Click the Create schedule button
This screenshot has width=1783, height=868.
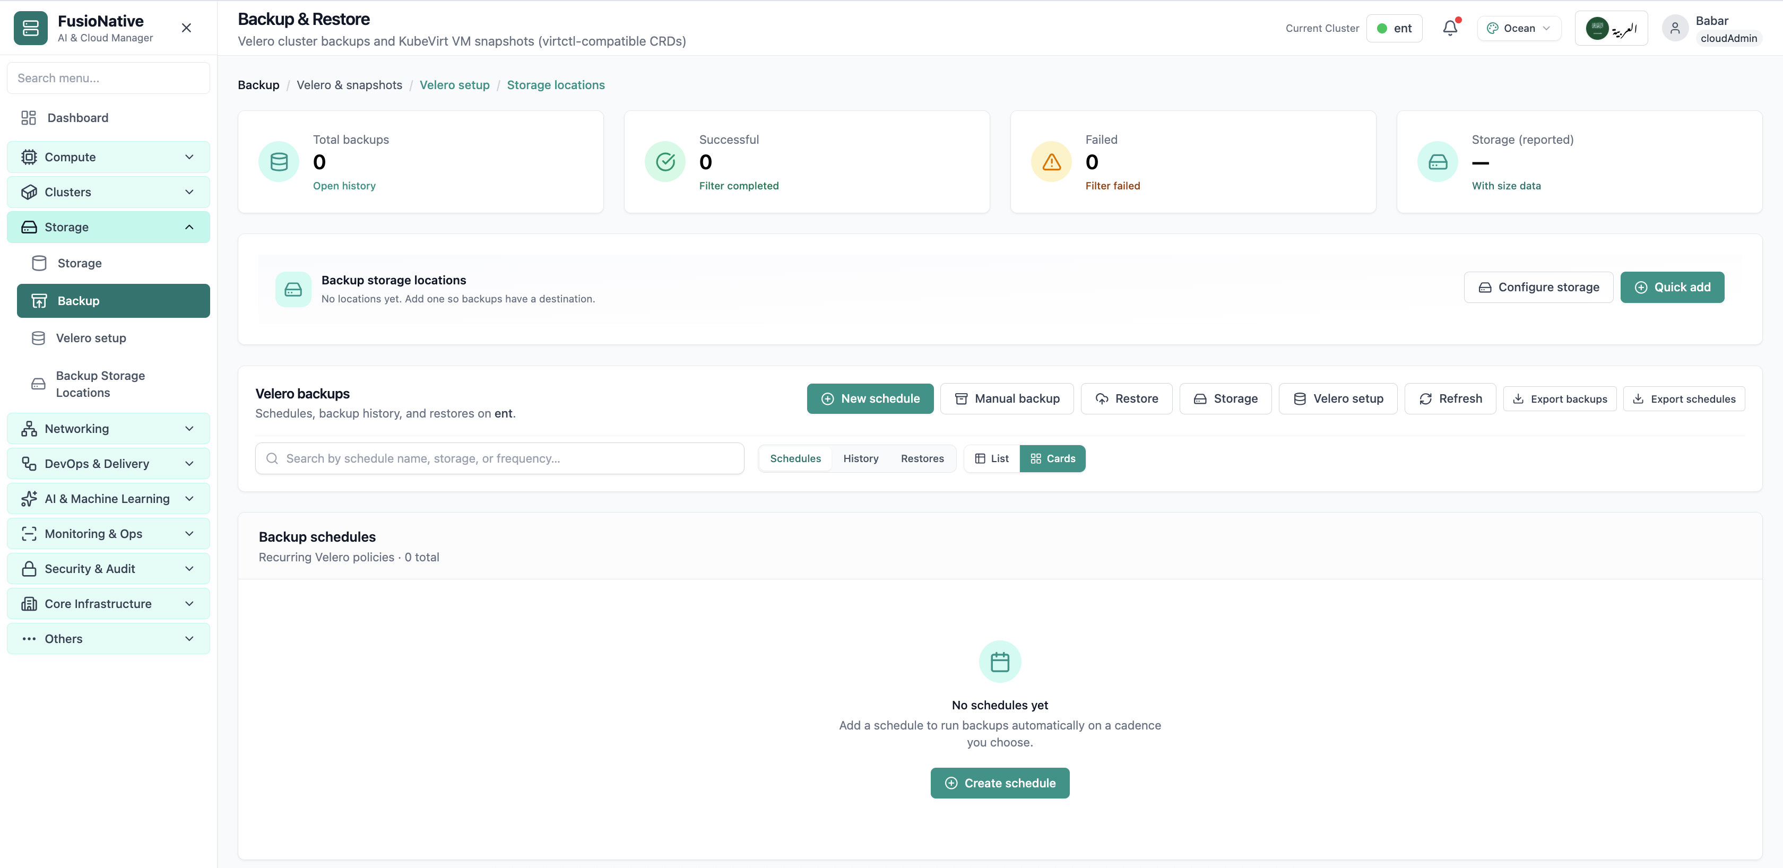point(999,783)
